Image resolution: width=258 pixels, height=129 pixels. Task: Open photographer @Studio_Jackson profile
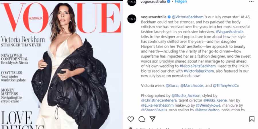[x=186, y=95]
